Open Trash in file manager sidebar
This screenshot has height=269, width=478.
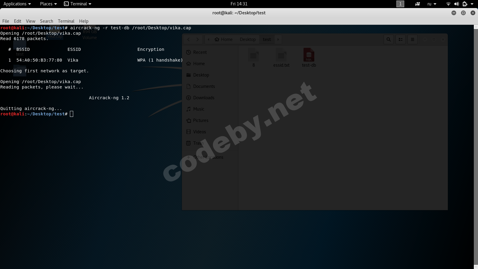210,143
